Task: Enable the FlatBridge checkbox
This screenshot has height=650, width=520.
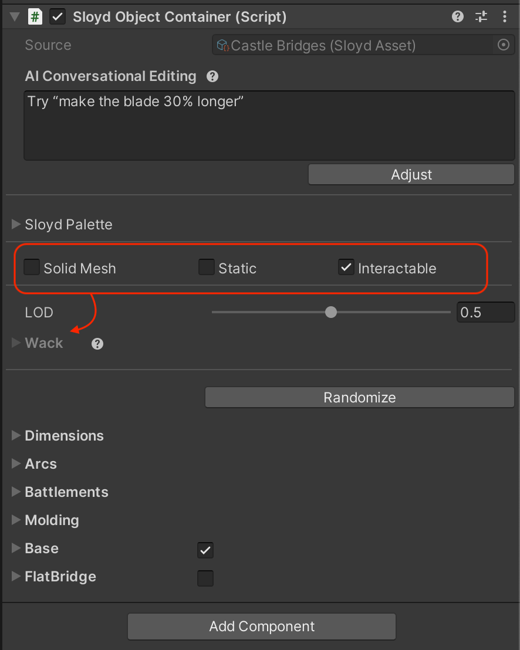Action: (x=205, y=578)
